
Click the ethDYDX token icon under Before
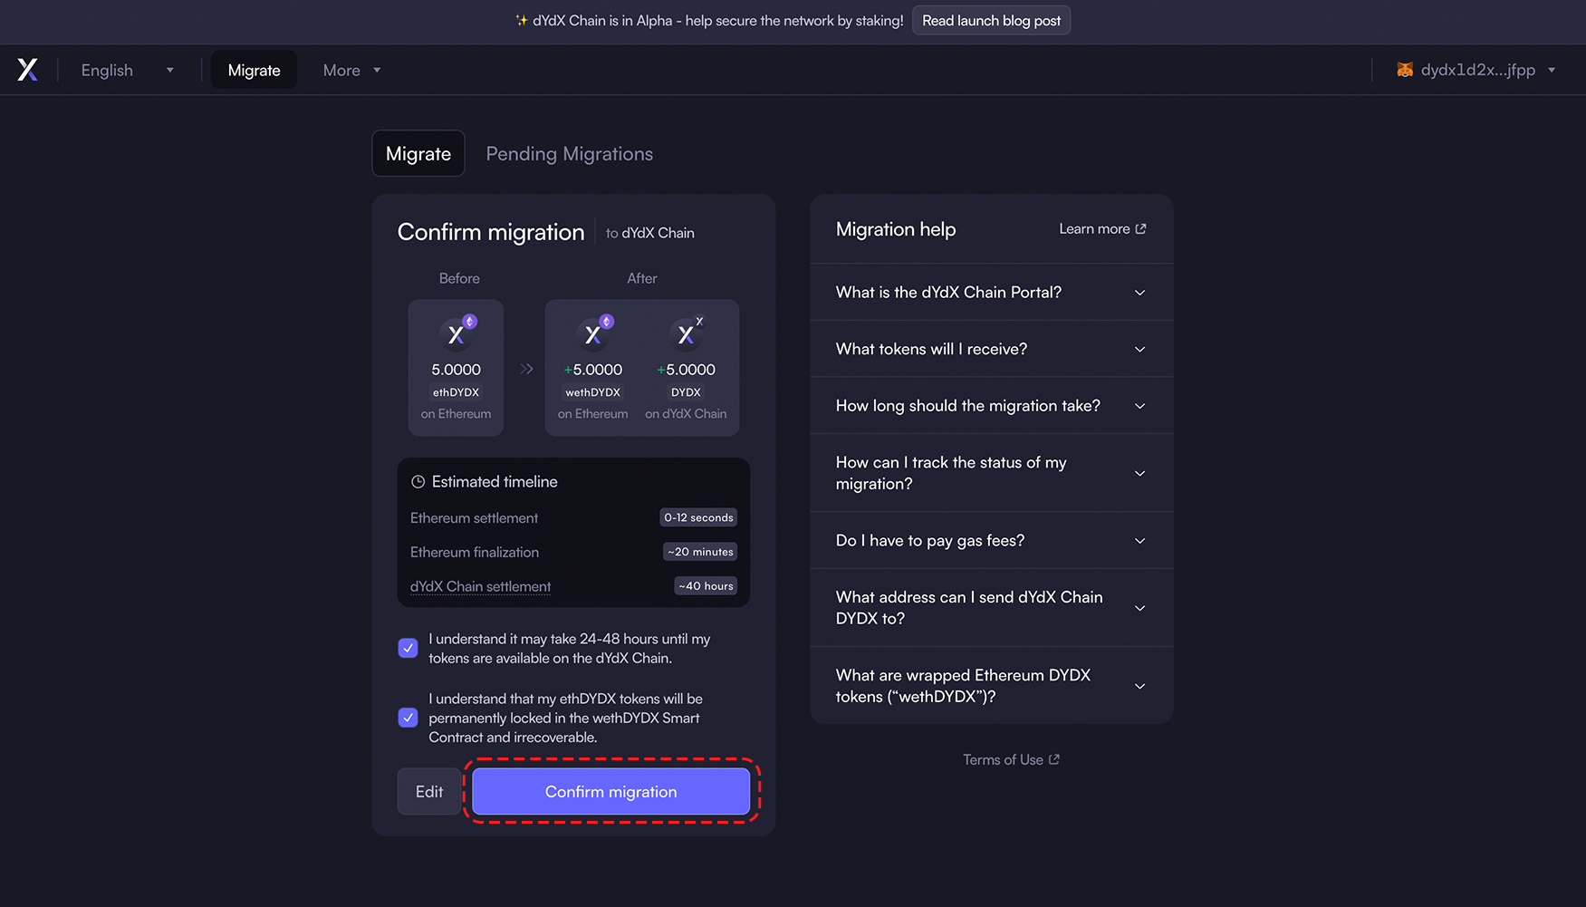[457, 333]
